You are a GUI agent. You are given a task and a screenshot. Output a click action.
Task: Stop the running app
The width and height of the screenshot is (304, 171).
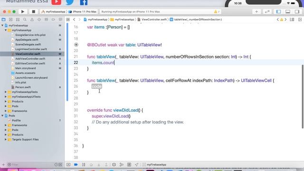(33, 11)
